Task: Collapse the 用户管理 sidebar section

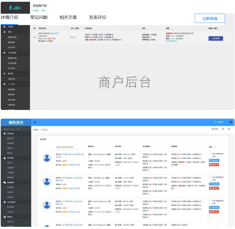Action: tap(28, 158)
